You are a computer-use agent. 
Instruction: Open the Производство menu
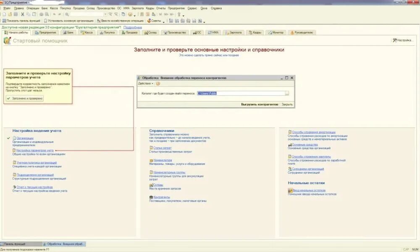pyautogui.click(x=106, y=8)
